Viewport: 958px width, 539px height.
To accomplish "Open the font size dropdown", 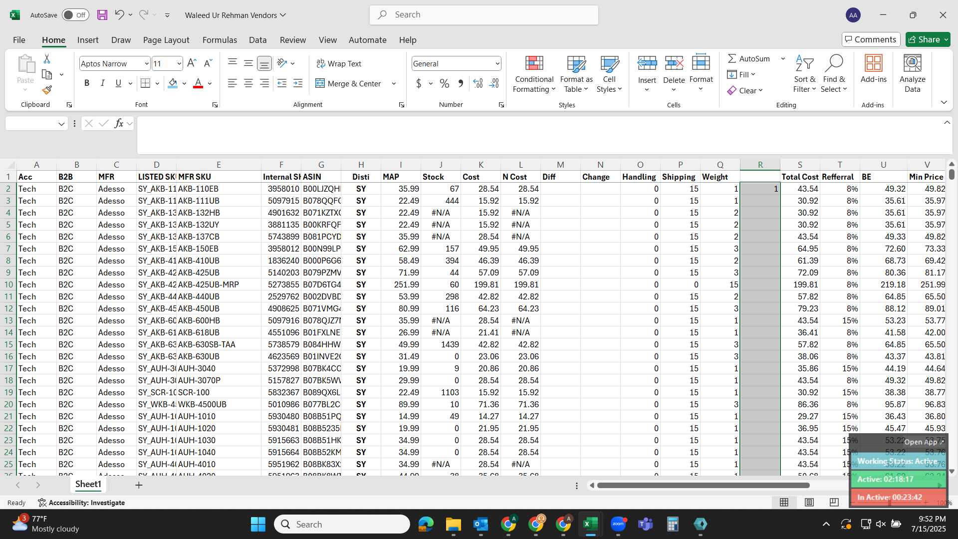I will click(179, 63).
